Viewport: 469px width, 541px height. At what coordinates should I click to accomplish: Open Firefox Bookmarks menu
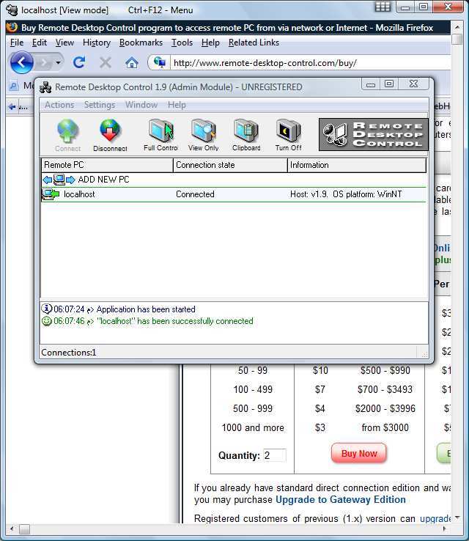(141, 43)
